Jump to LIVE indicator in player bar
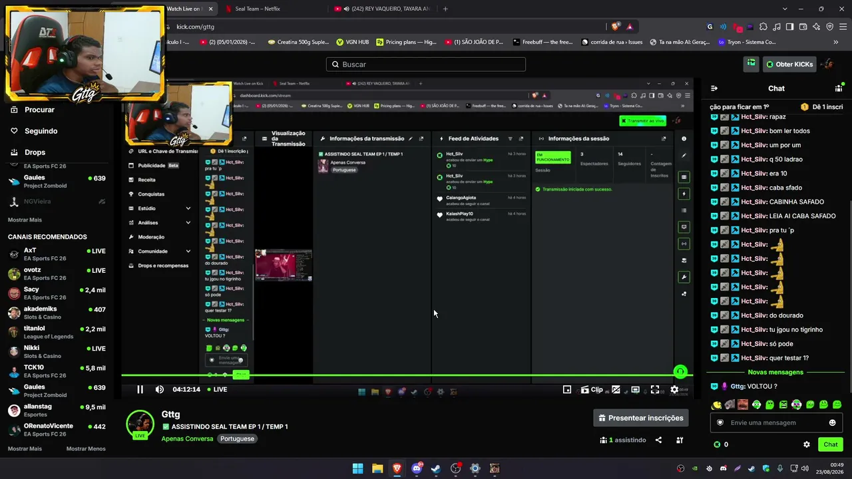Image resolution: width=852 pixels, height=479 pixels. [217, 389]
